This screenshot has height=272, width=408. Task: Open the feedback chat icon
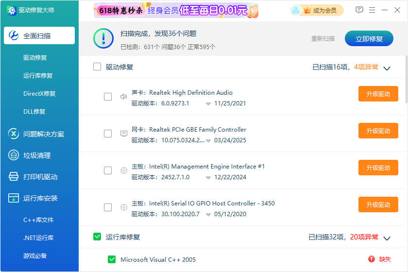point(359,10)
